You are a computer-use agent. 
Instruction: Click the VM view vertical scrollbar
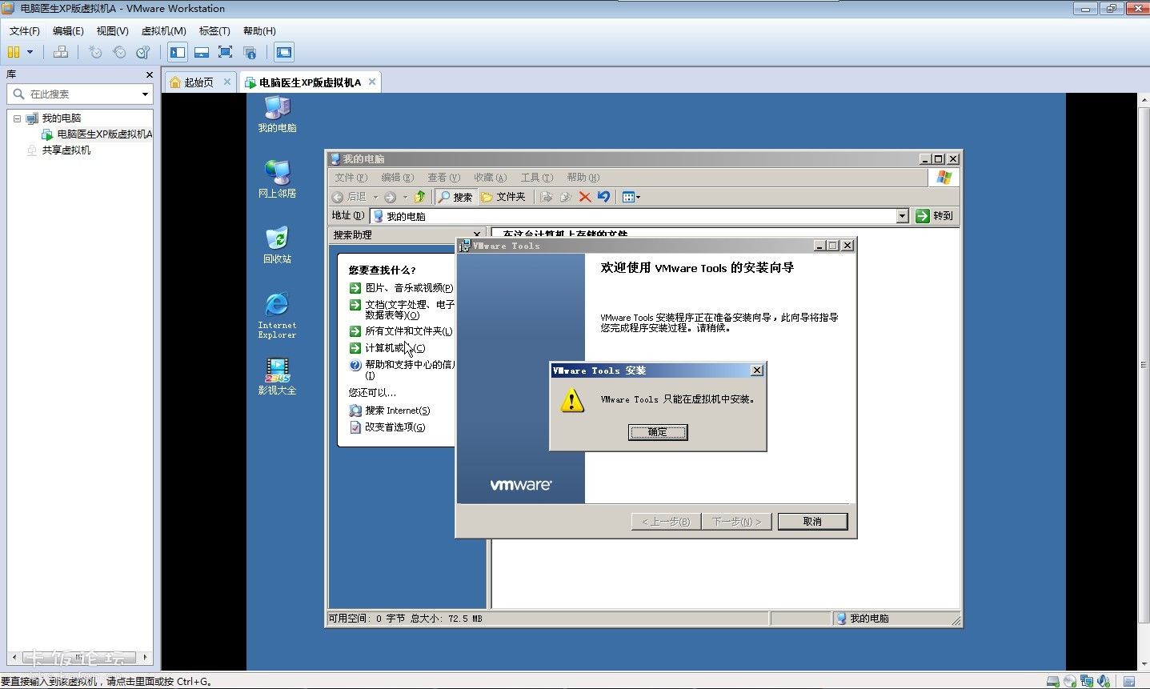(1144, 381)
